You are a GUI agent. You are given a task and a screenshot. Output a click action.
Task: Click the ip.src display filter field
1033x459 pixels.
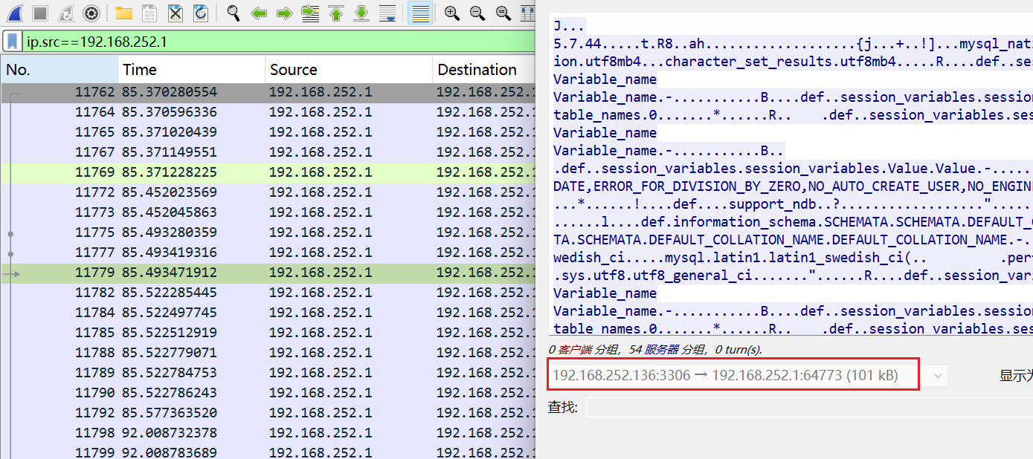click(x=275, y=41)
